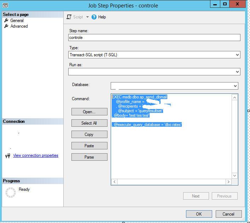The image size is (250, 223).
Task: Expand the Type dropdown
Action: click(237, 55)
